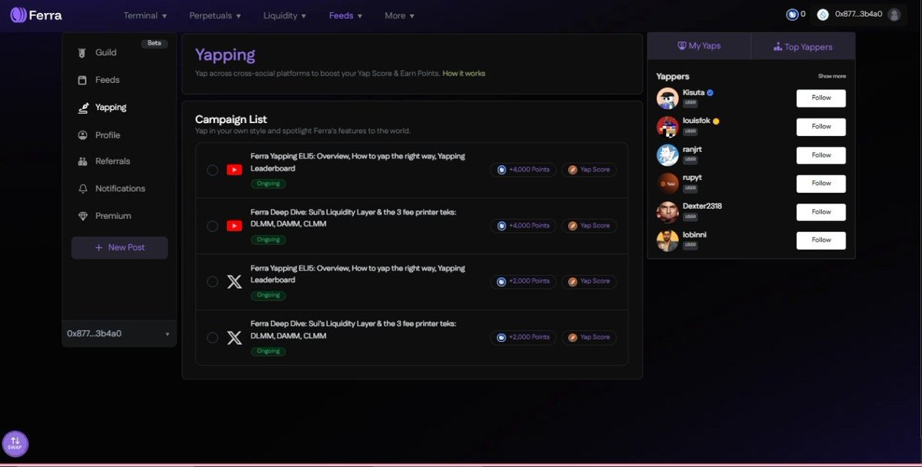
Task: Switch to the Top Yappers tab
Action: coord(803,46)
